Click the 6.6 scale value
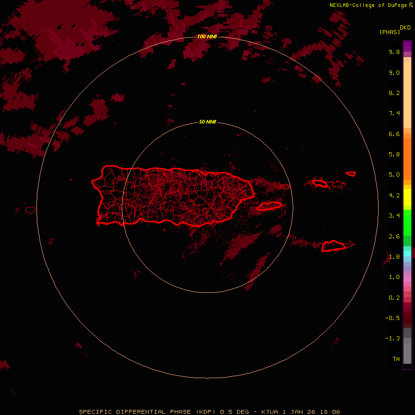The image size is (415, 415). [394, 134]
